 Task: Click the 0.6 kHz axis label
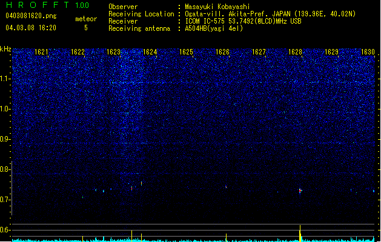click(x=4, y=230)
